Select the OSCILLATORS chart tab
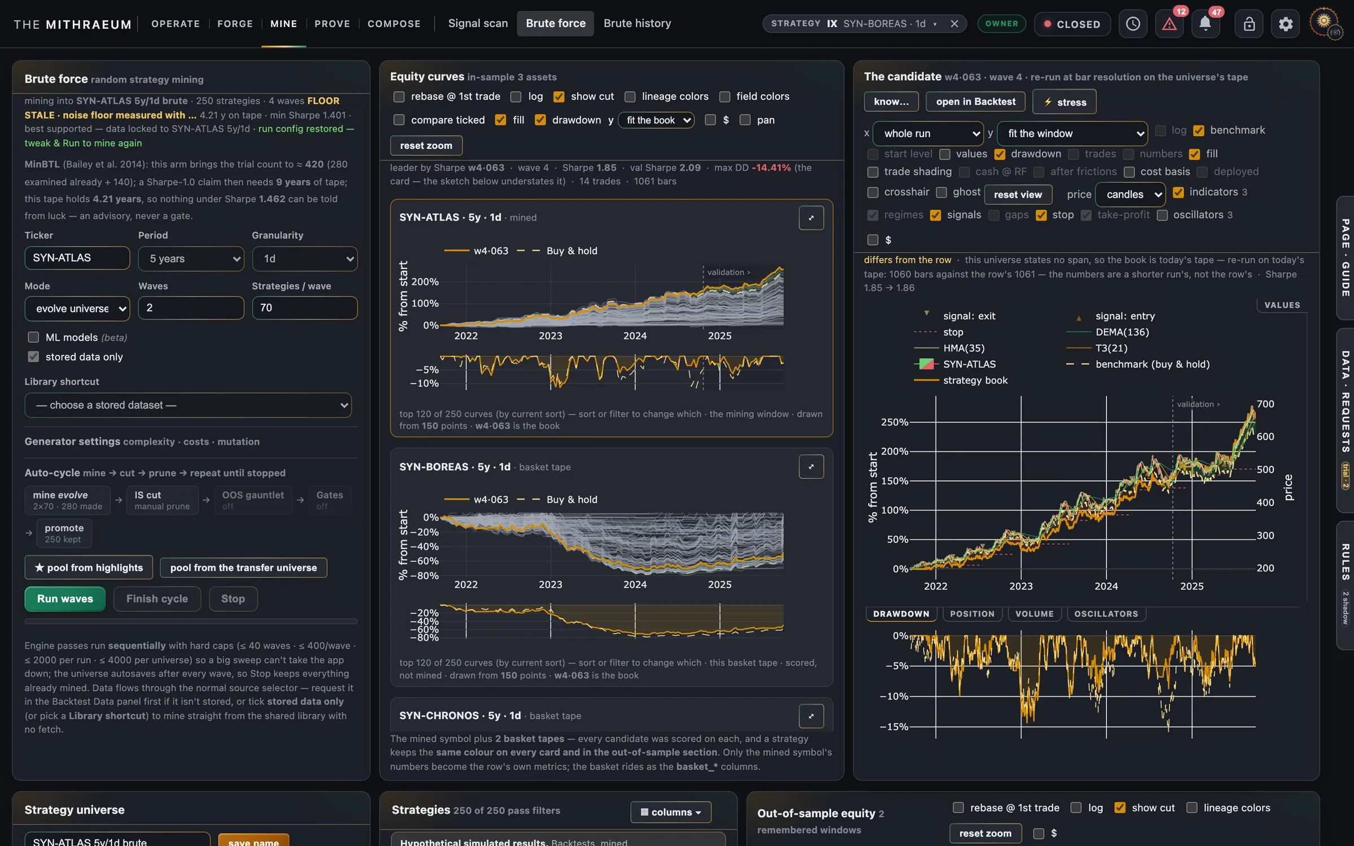 (1106, 614)
